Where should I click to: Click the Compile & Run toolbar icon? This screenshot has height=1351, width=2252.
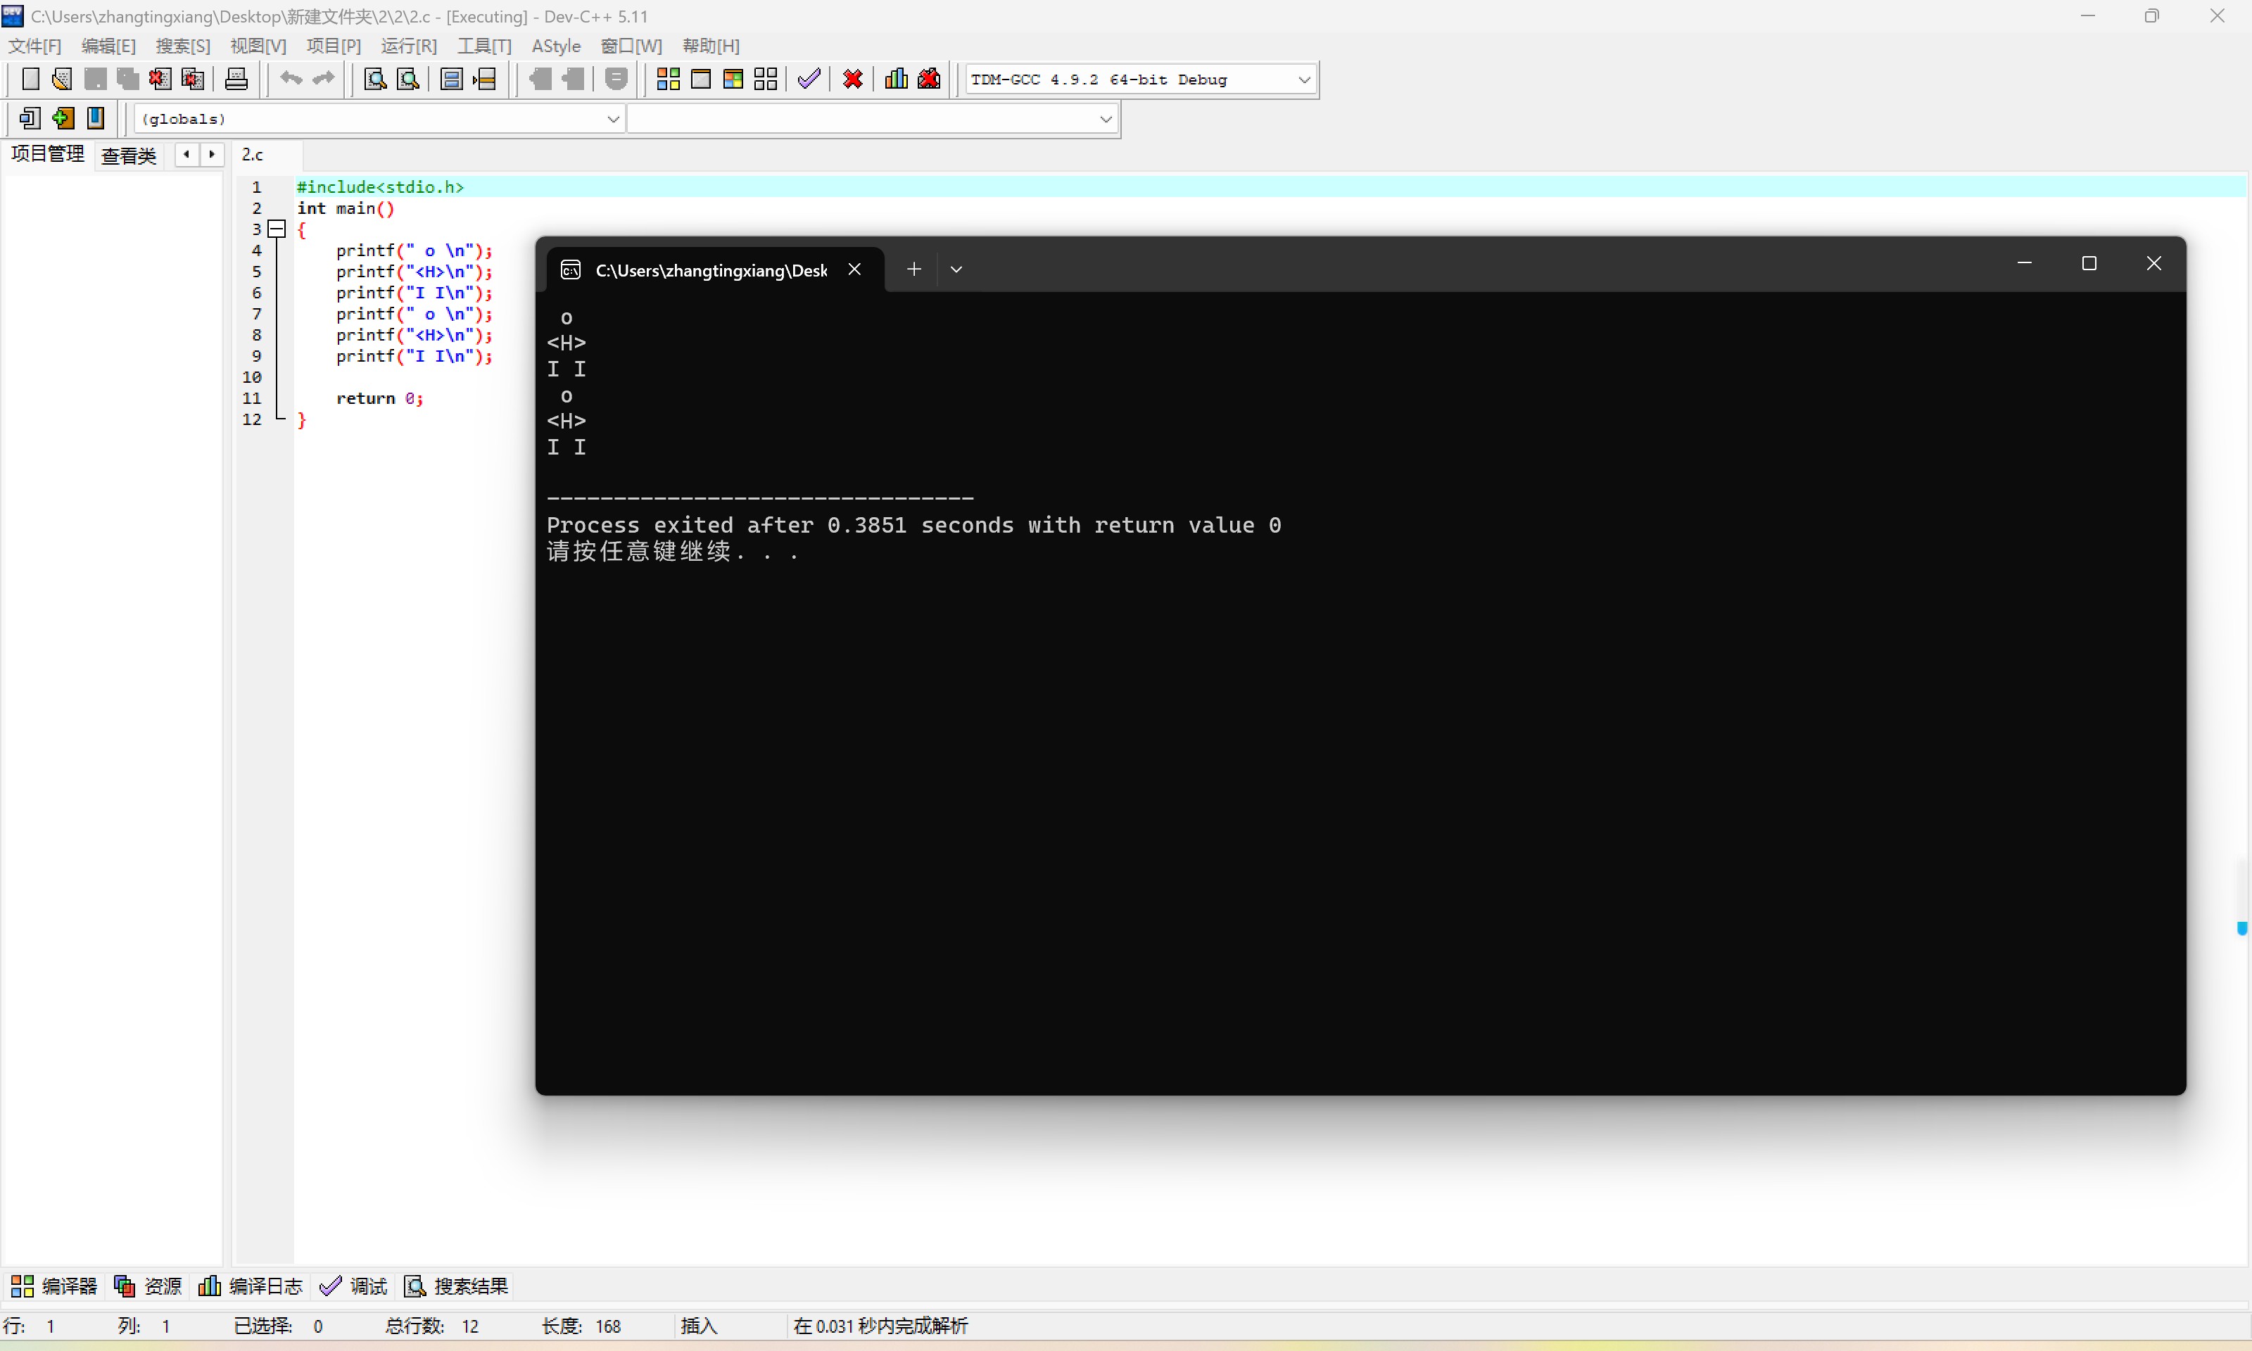[x=733, y=80]
